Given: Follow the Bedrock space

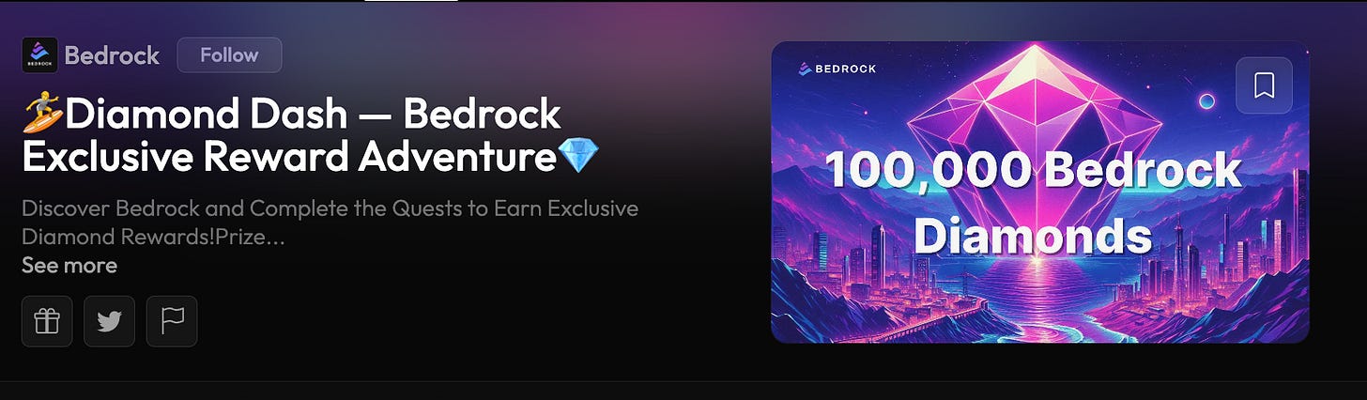Looking at the screenshot, I should pos(229,55).
